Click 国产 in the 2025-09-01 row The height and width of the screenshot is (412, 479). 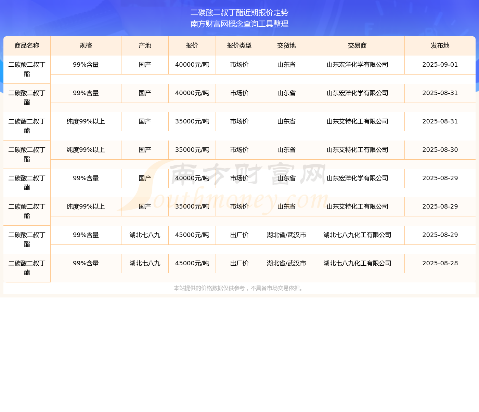pyautogui.click(x=145, y=65)
